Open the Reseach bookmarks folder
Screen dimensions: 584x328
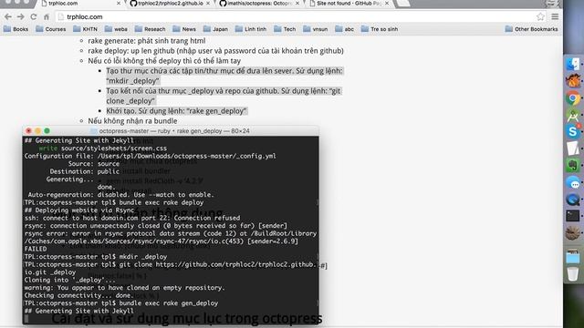click(x=150, y=29)
